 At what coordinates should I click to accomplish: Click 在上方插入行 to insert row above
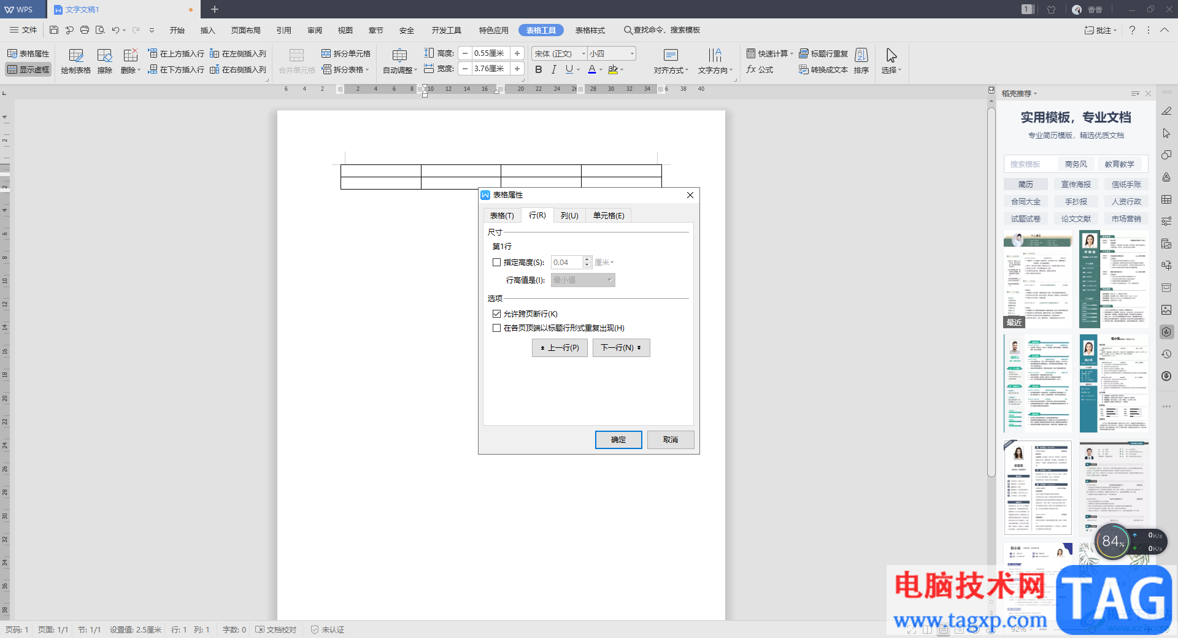click(x=176, y=54)
